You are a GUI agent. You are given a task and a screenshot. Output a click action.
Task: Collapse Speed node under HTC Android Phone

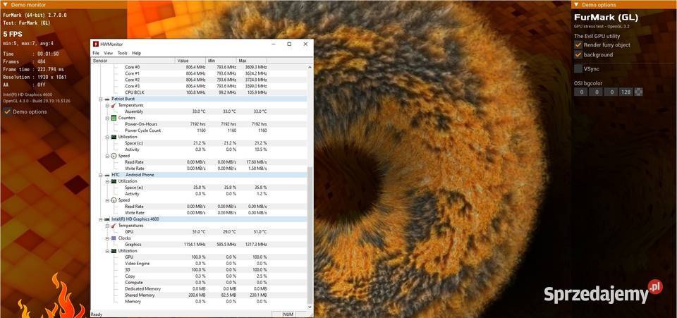pyautogui.click(x=107, y=200)
